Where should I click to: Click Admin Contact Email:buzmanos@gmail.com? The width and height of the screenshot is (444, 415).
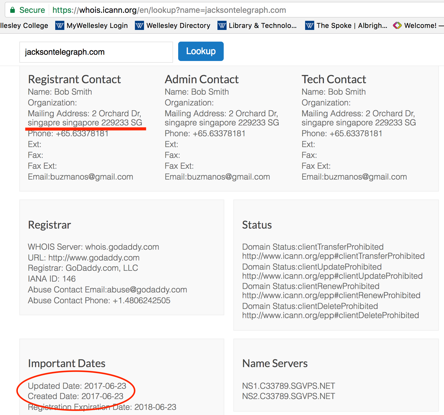(x=217, y=177)
